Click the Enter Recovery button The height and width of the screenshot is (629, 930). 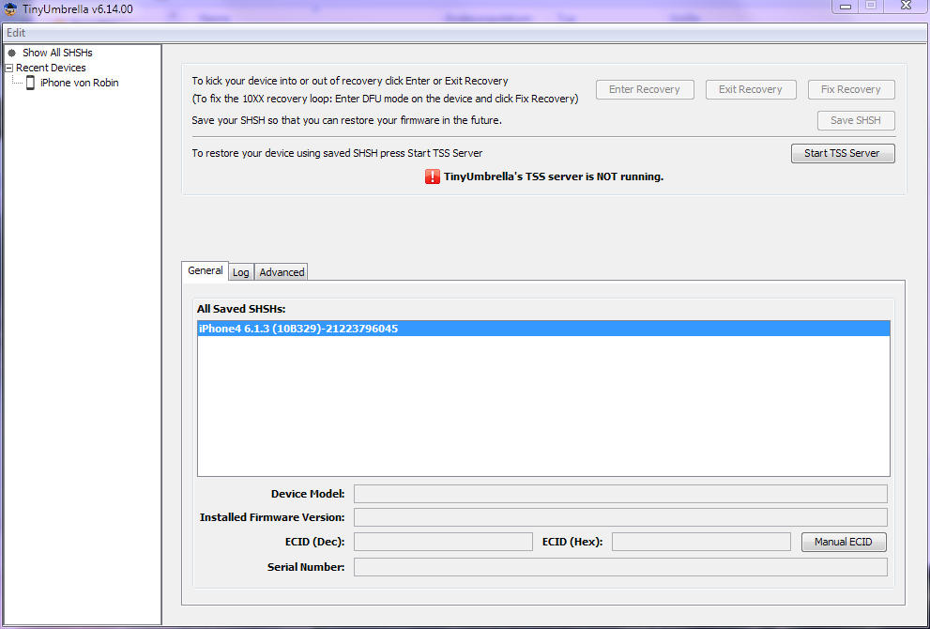(x=645, y=89)
